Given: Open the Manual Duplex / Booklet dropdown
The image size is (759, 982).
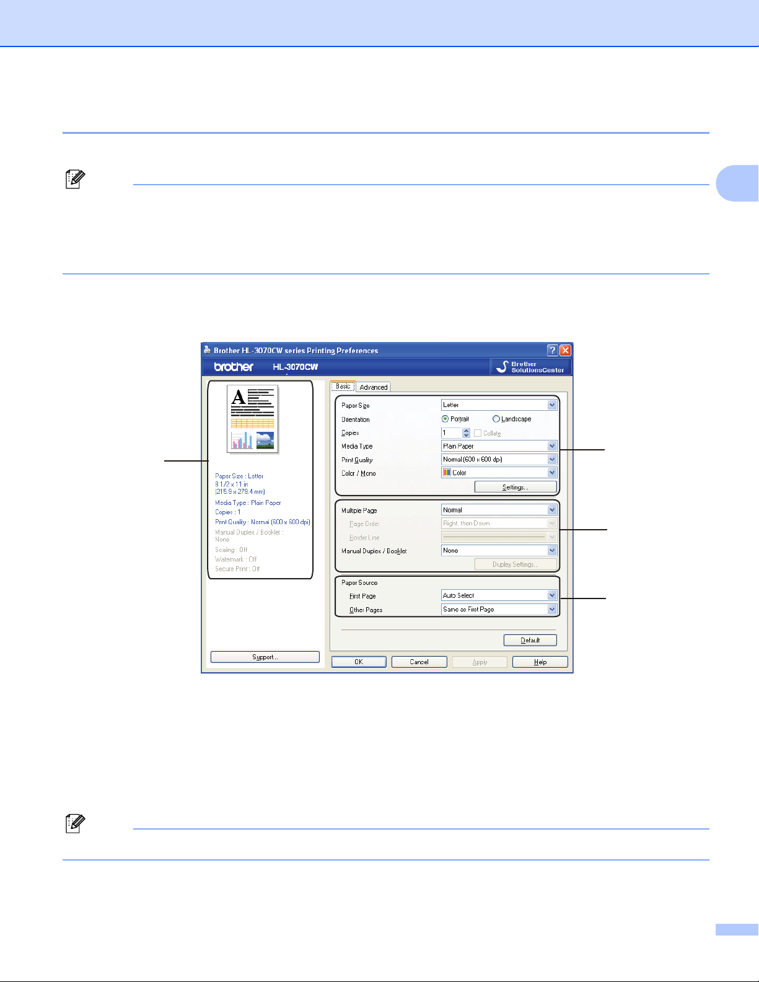Looking at the screenshot, I should 499,550.
